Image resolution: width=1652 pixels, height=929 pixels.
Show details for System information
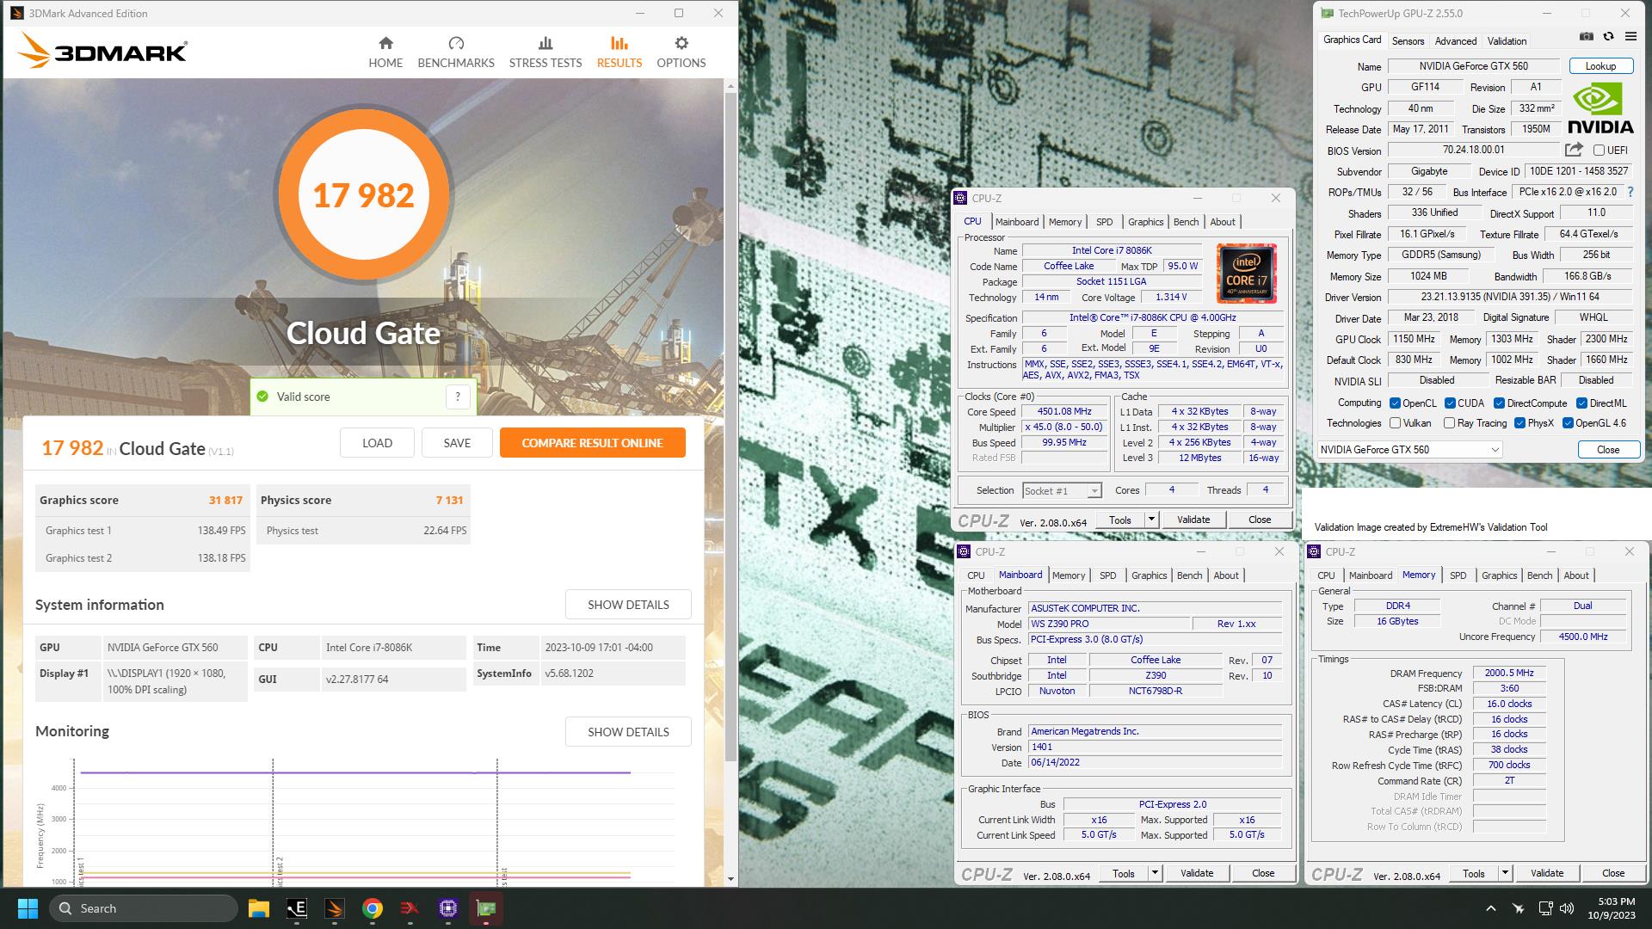[x=628, y=605]
